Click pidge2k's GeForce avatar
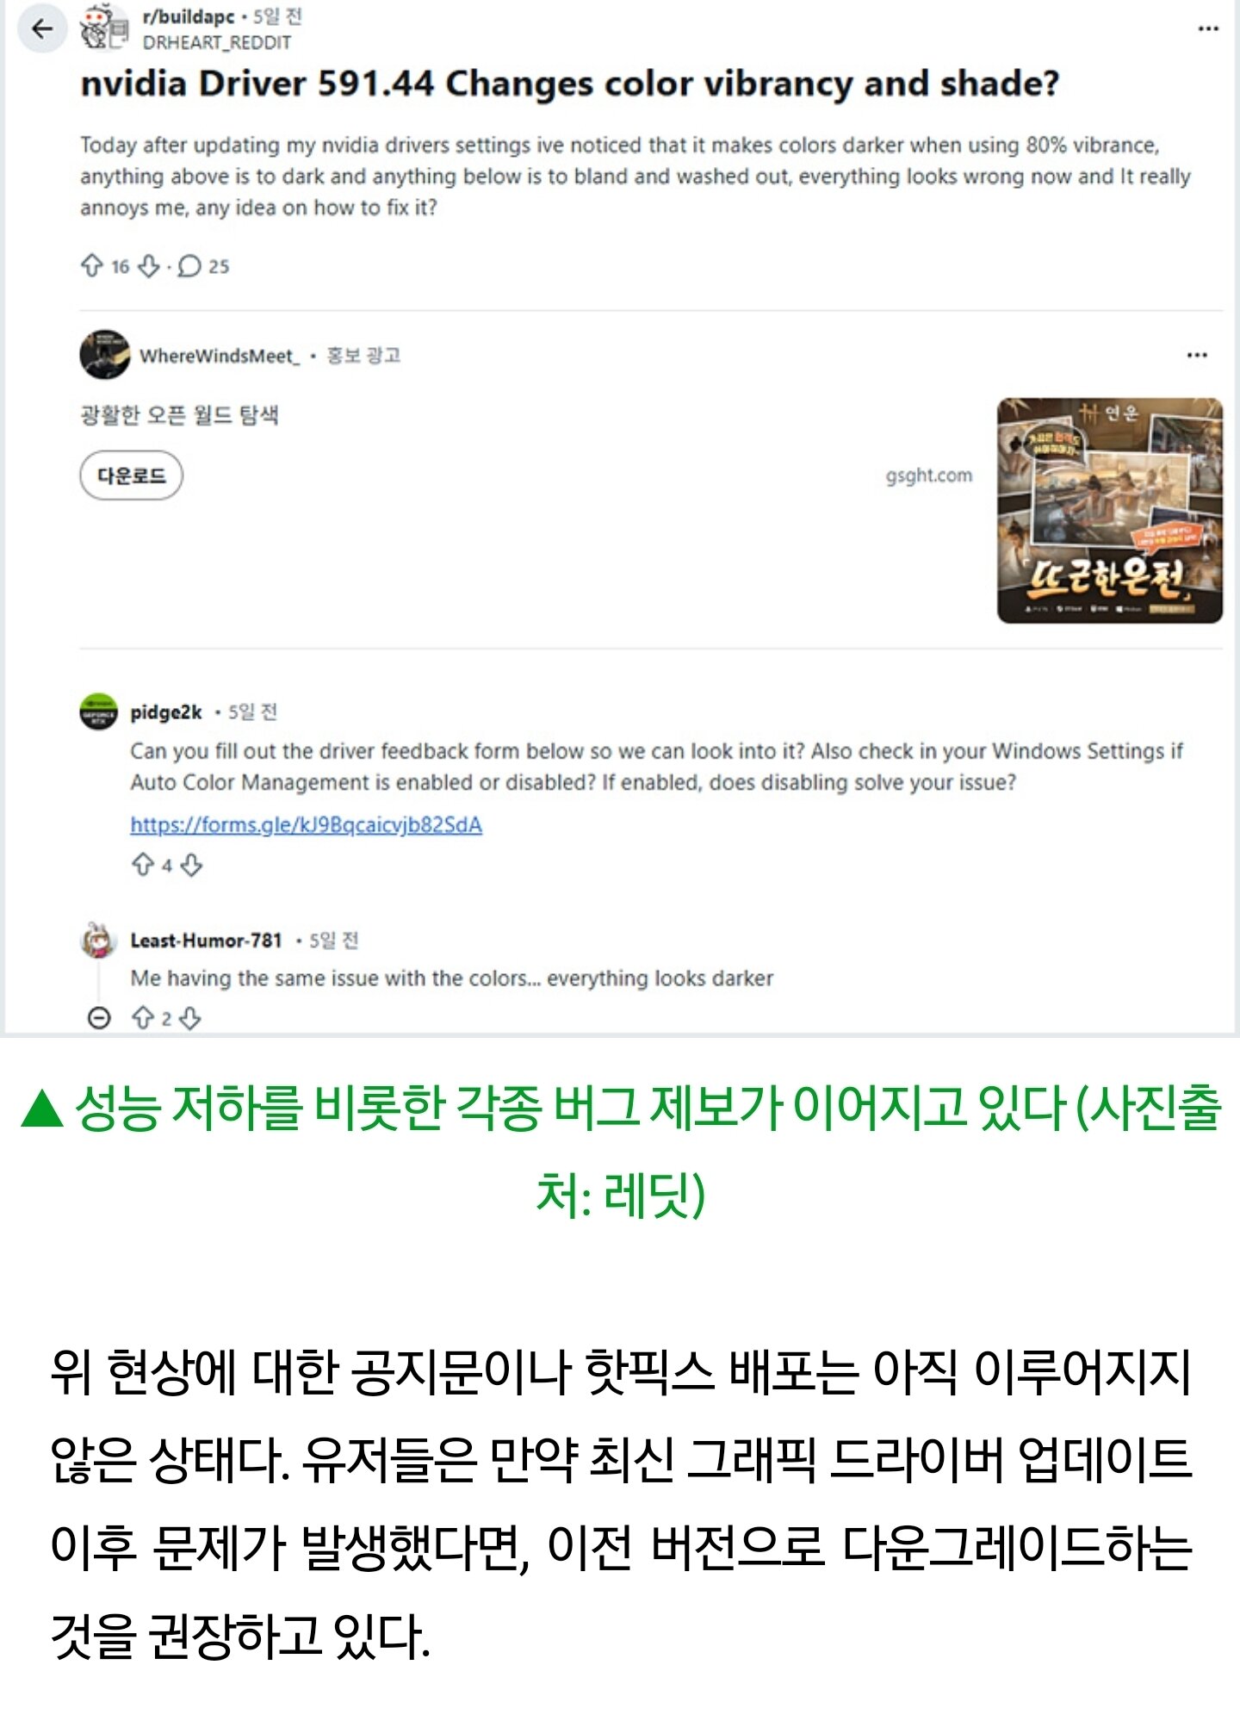 pos(99,711)
